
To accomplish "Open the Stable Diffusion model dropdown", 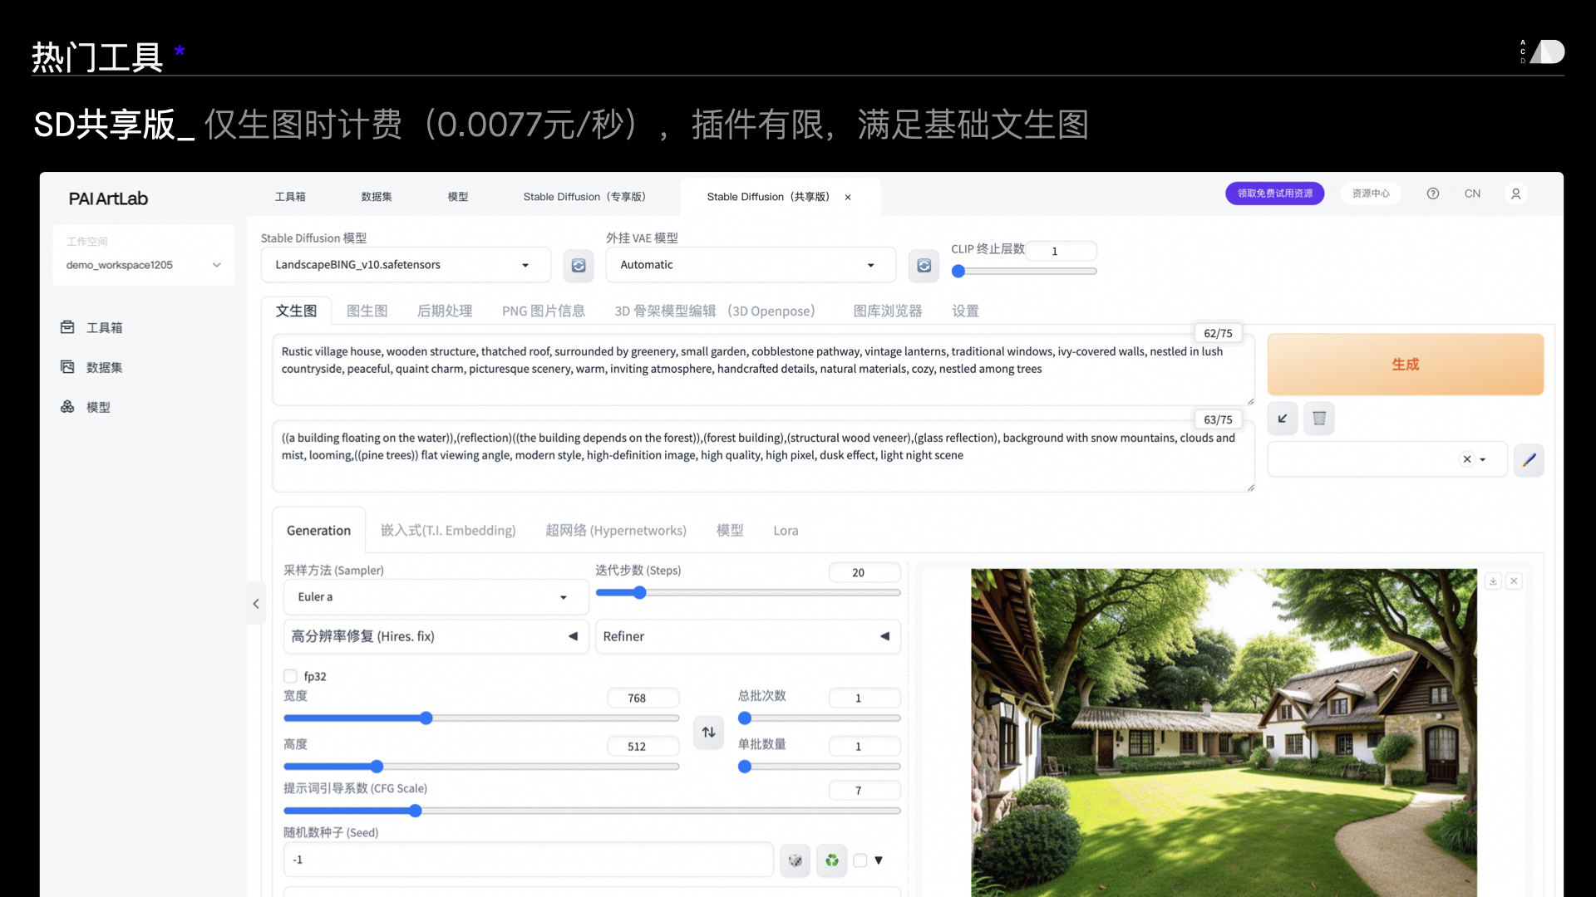I will [x=406, y=265].
